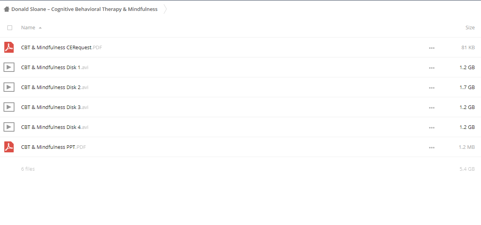Sort files by Name column header
This screenshot has height=225, width=481.
[28, 28]
